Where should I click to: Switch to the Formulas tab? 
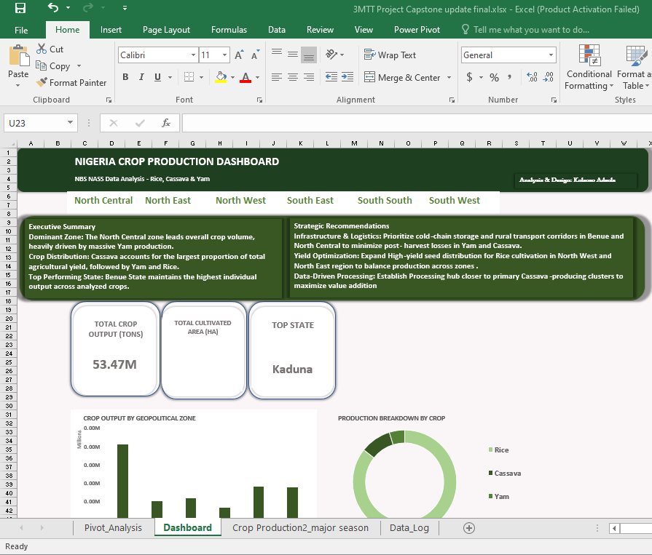229,30
